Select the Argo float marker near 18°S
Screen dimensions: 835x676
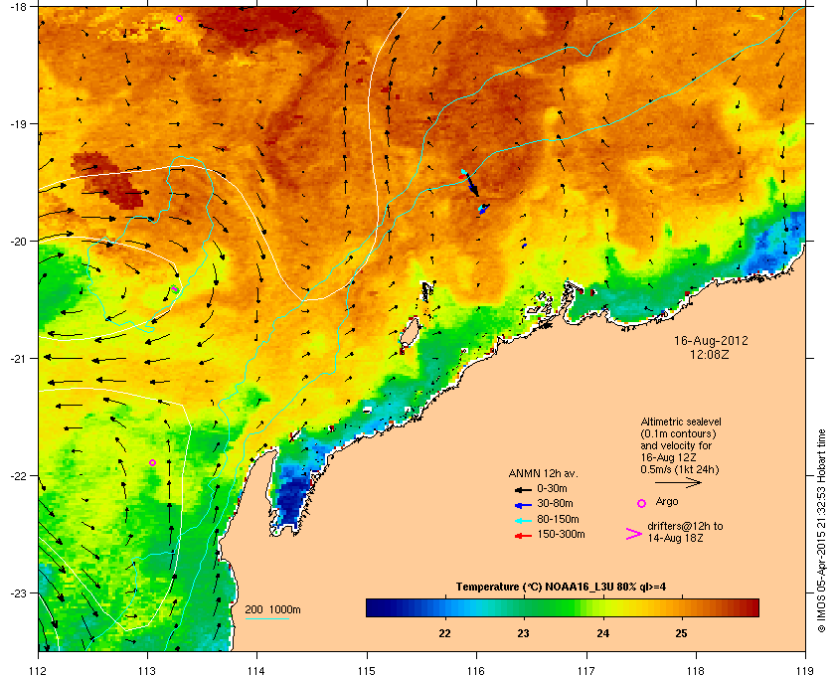180,19
